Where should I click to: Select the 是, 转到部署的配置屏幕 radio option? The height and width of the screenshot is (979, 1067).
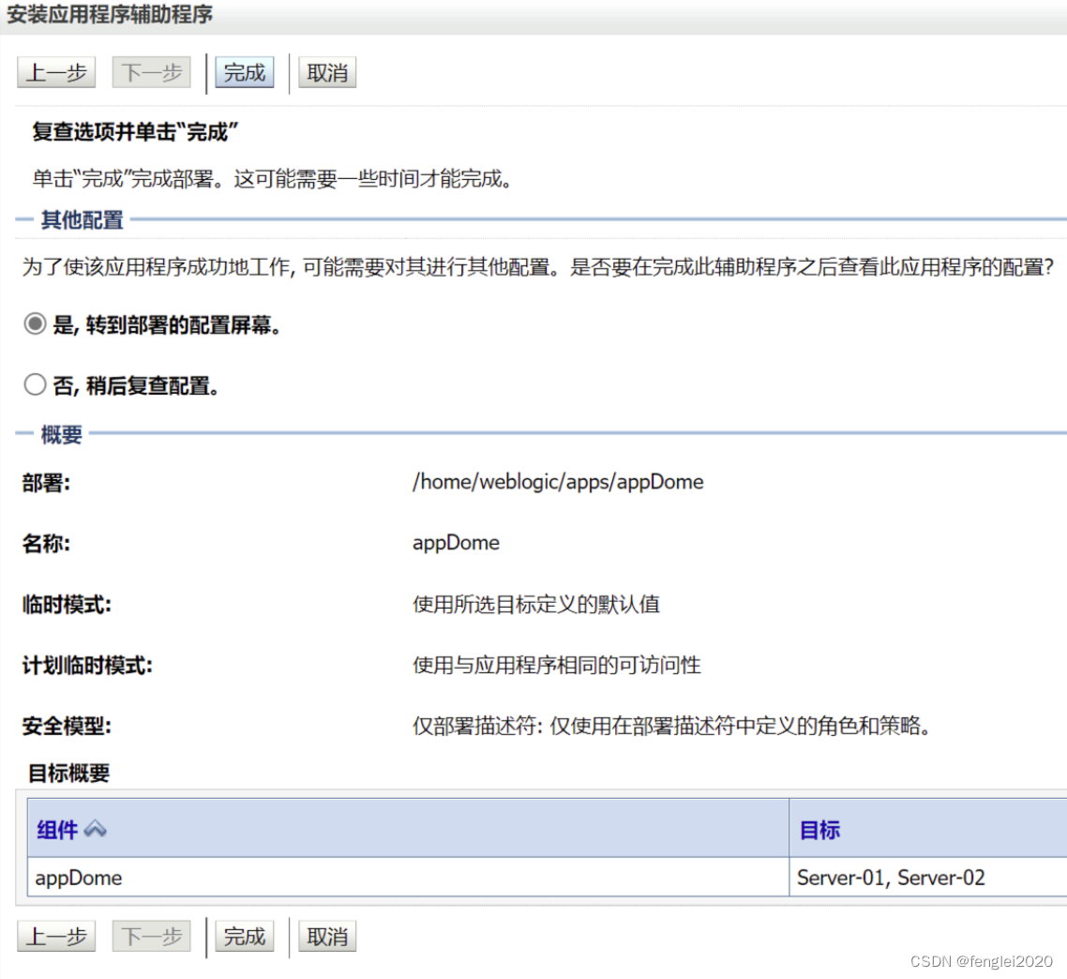coord(34,324)
